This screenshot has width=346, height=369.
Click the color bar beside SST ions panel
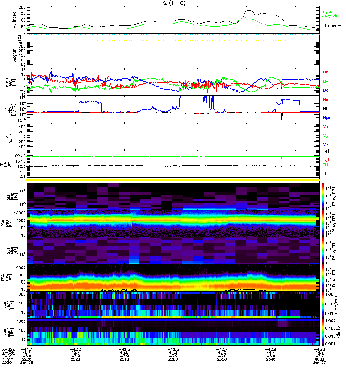pos(323,196)
